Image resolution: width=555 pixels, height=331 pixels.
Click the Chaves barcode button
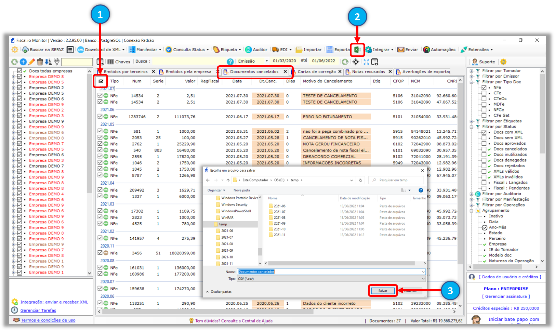tap(119, 62)
